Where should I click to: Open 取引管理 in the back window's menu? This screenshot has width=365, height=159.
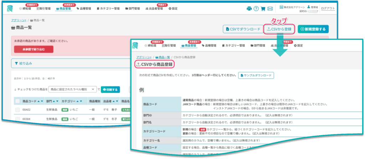[x=44, y=8]
